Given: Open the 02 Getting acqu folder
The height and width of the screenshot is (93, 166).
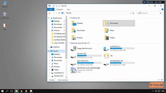Looking at the screenshot, I should [x=58, y=34].
